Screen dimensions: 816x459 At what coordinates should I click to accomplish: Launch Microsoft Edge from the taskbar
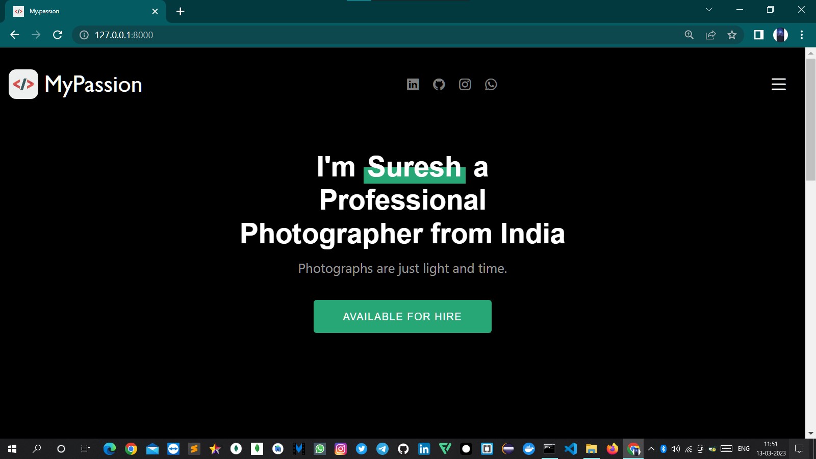click(x=110, y=449)
